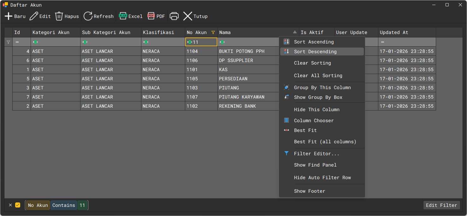Open the Updated At filter operator selector

[x=383, y=42]
